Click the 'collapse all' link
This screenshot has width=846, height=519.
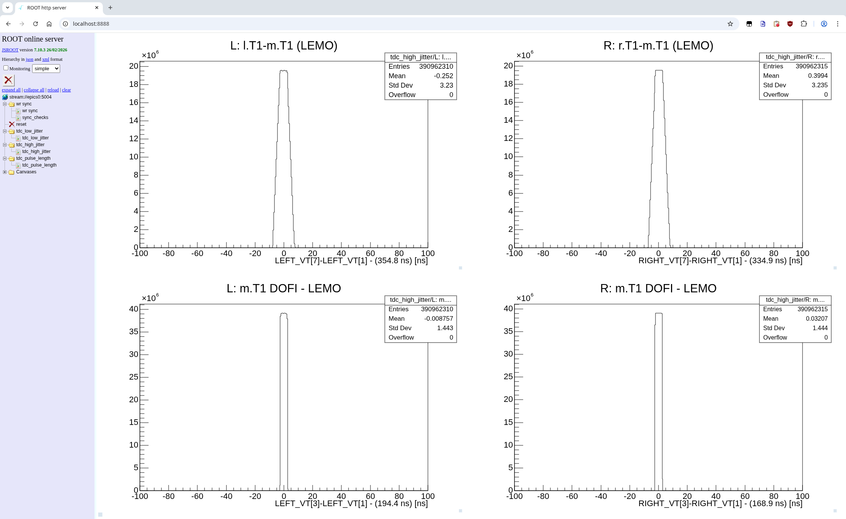pyautogui.click(x=34, y=90)
